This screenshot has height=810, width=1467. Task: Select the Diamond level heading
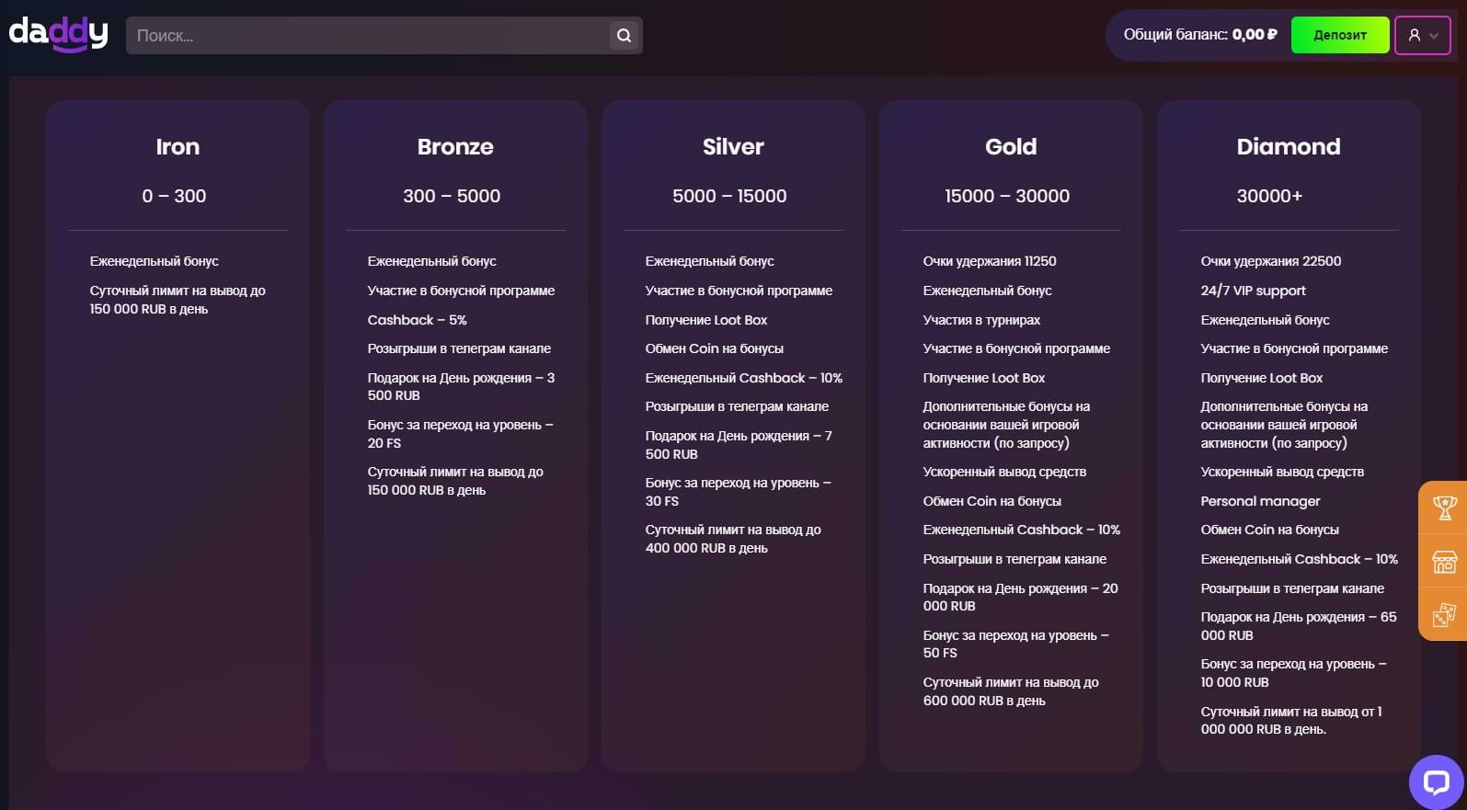click(x=1289, y=147)
